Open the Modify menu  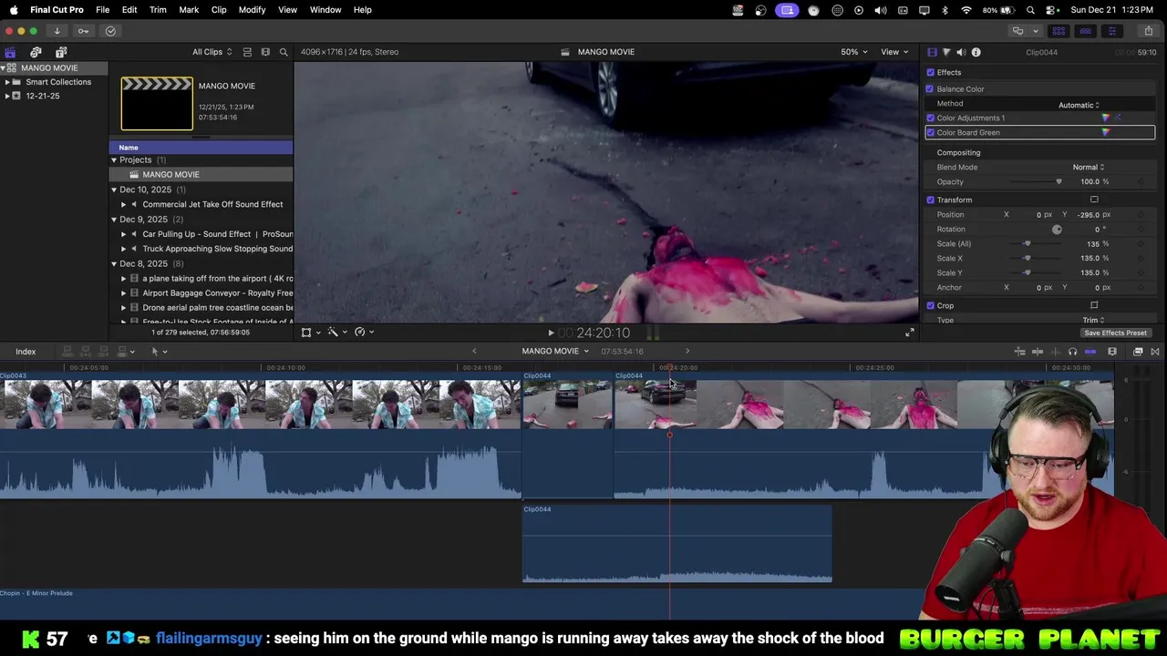[252, 10]
